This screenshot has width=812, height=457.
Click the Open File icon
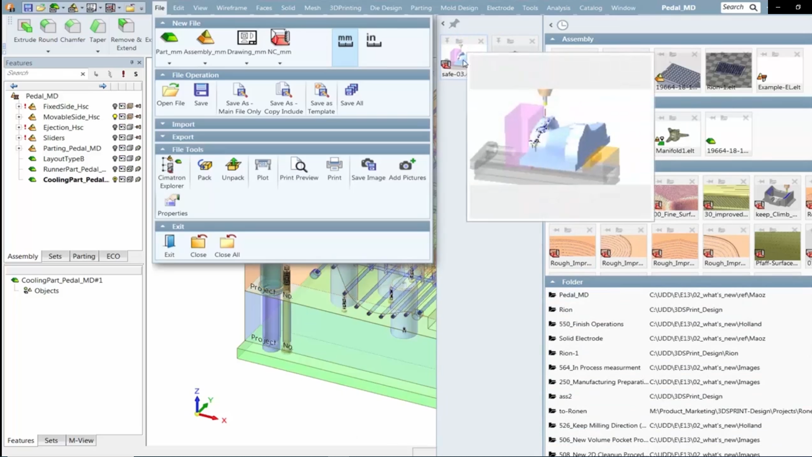coord(170,94)
